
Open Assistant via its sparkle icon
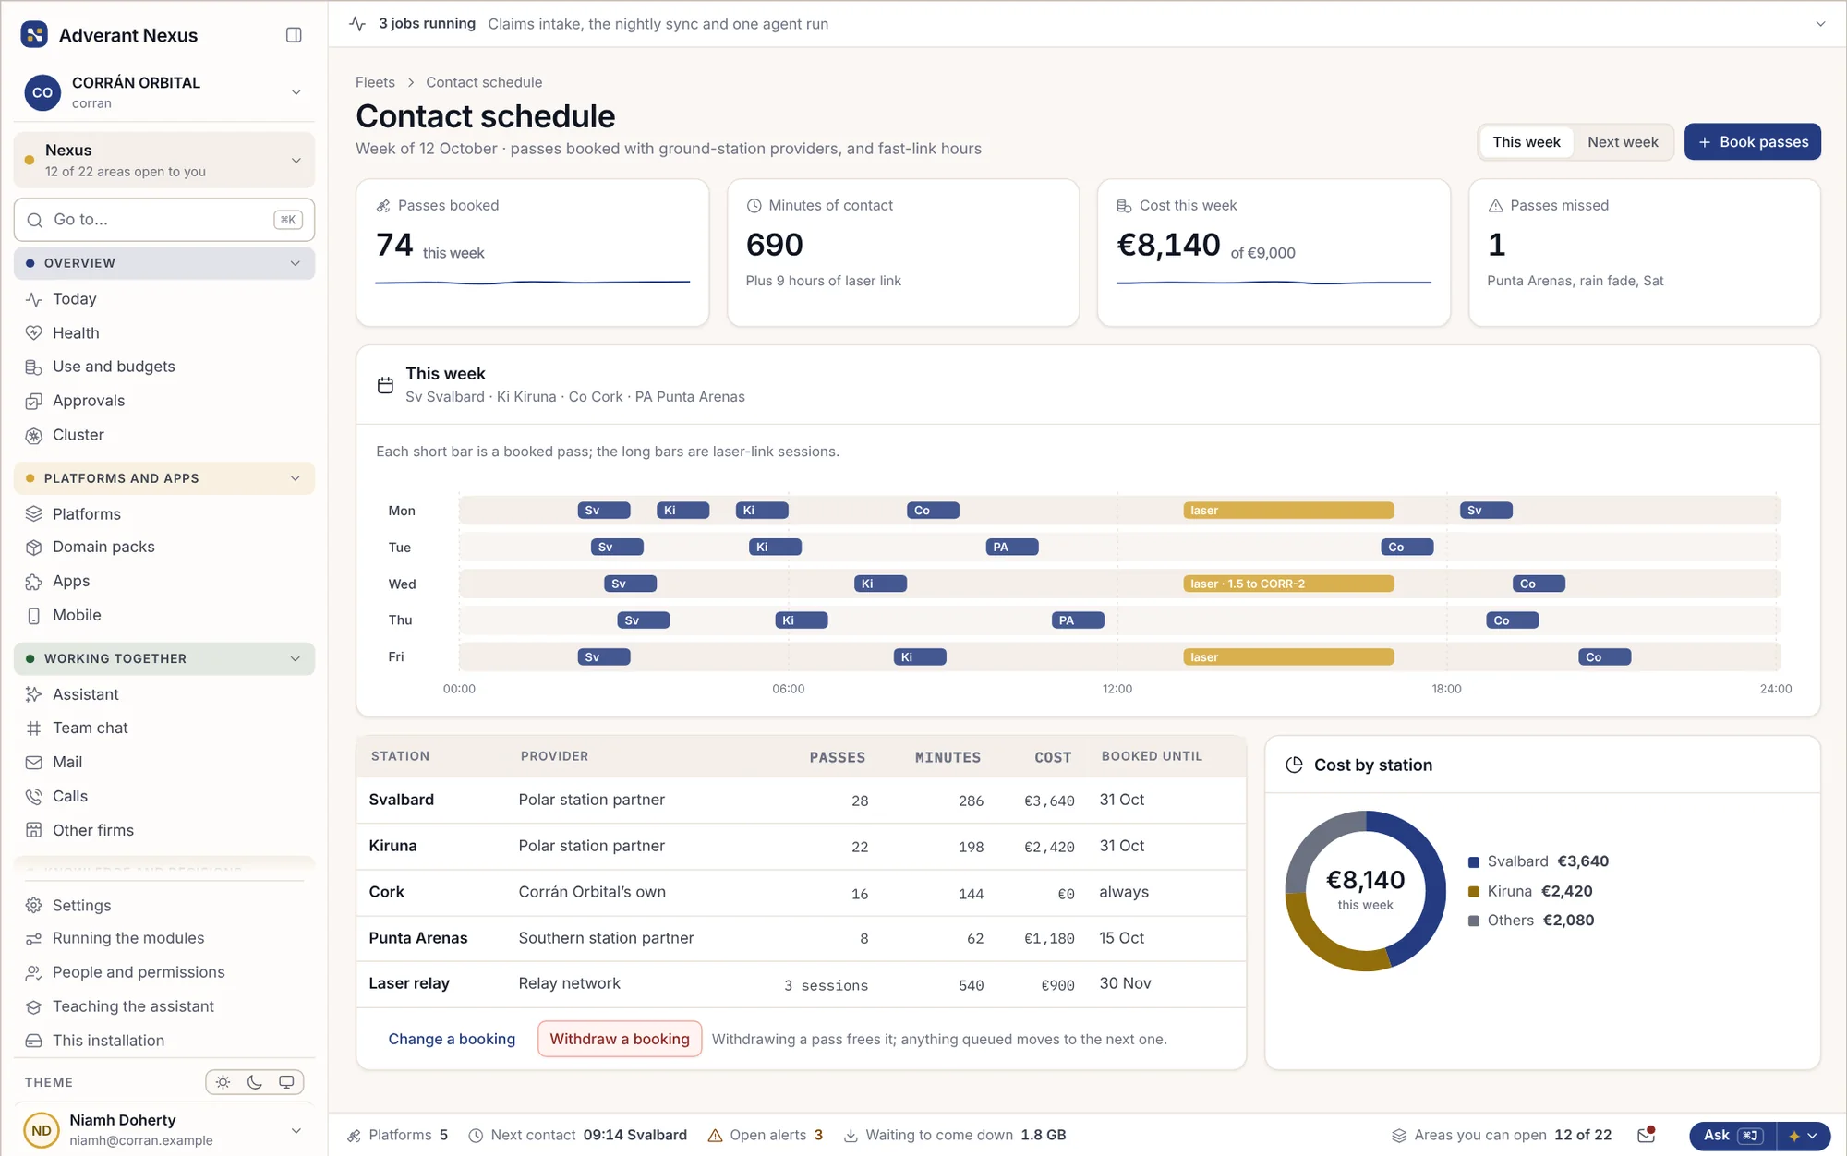coord(34,694)
